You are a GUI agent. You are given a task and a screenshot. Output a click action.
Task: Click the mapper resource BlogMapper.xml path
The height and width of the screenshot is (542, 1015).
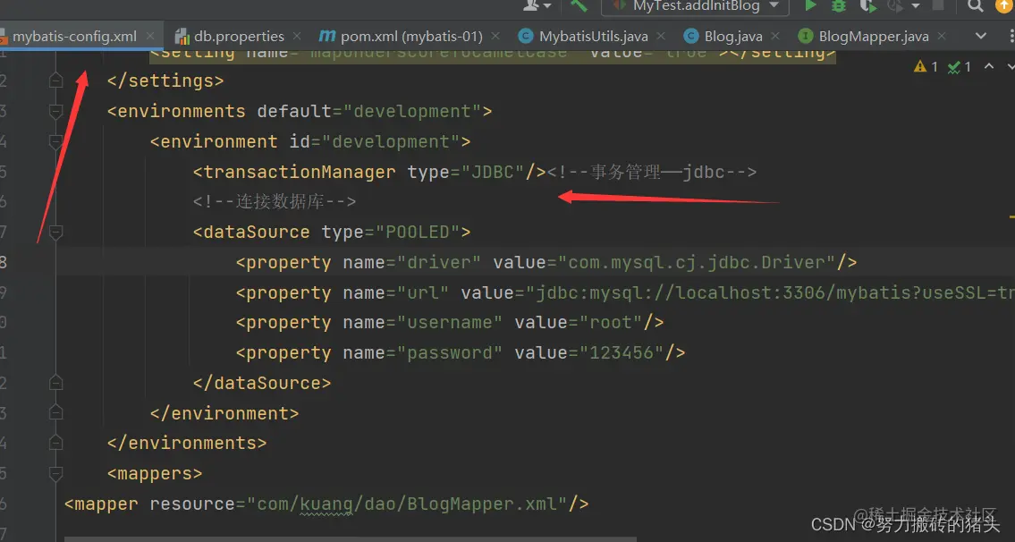(x=407, y=504)
